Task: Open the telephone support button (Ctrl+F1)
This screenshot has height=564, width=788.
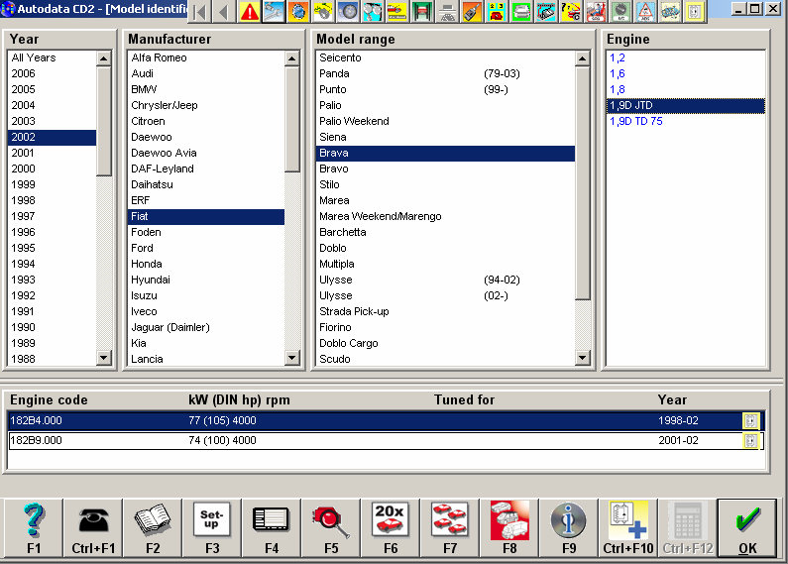Action: pos(93,526)
